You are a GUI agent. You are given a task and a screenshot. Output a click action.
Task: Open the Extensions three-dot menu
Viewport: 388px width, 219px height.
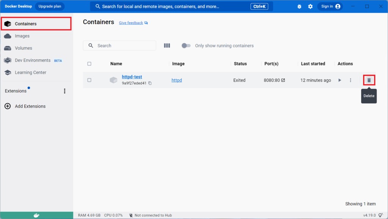coord(64,91)
